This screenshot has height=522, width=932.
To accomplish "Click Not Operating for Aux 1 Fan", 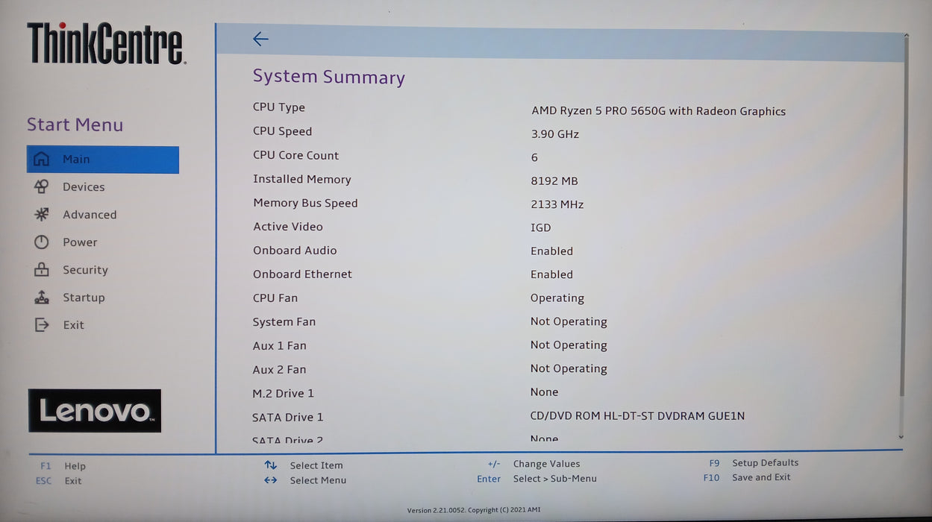I will 569,345.
